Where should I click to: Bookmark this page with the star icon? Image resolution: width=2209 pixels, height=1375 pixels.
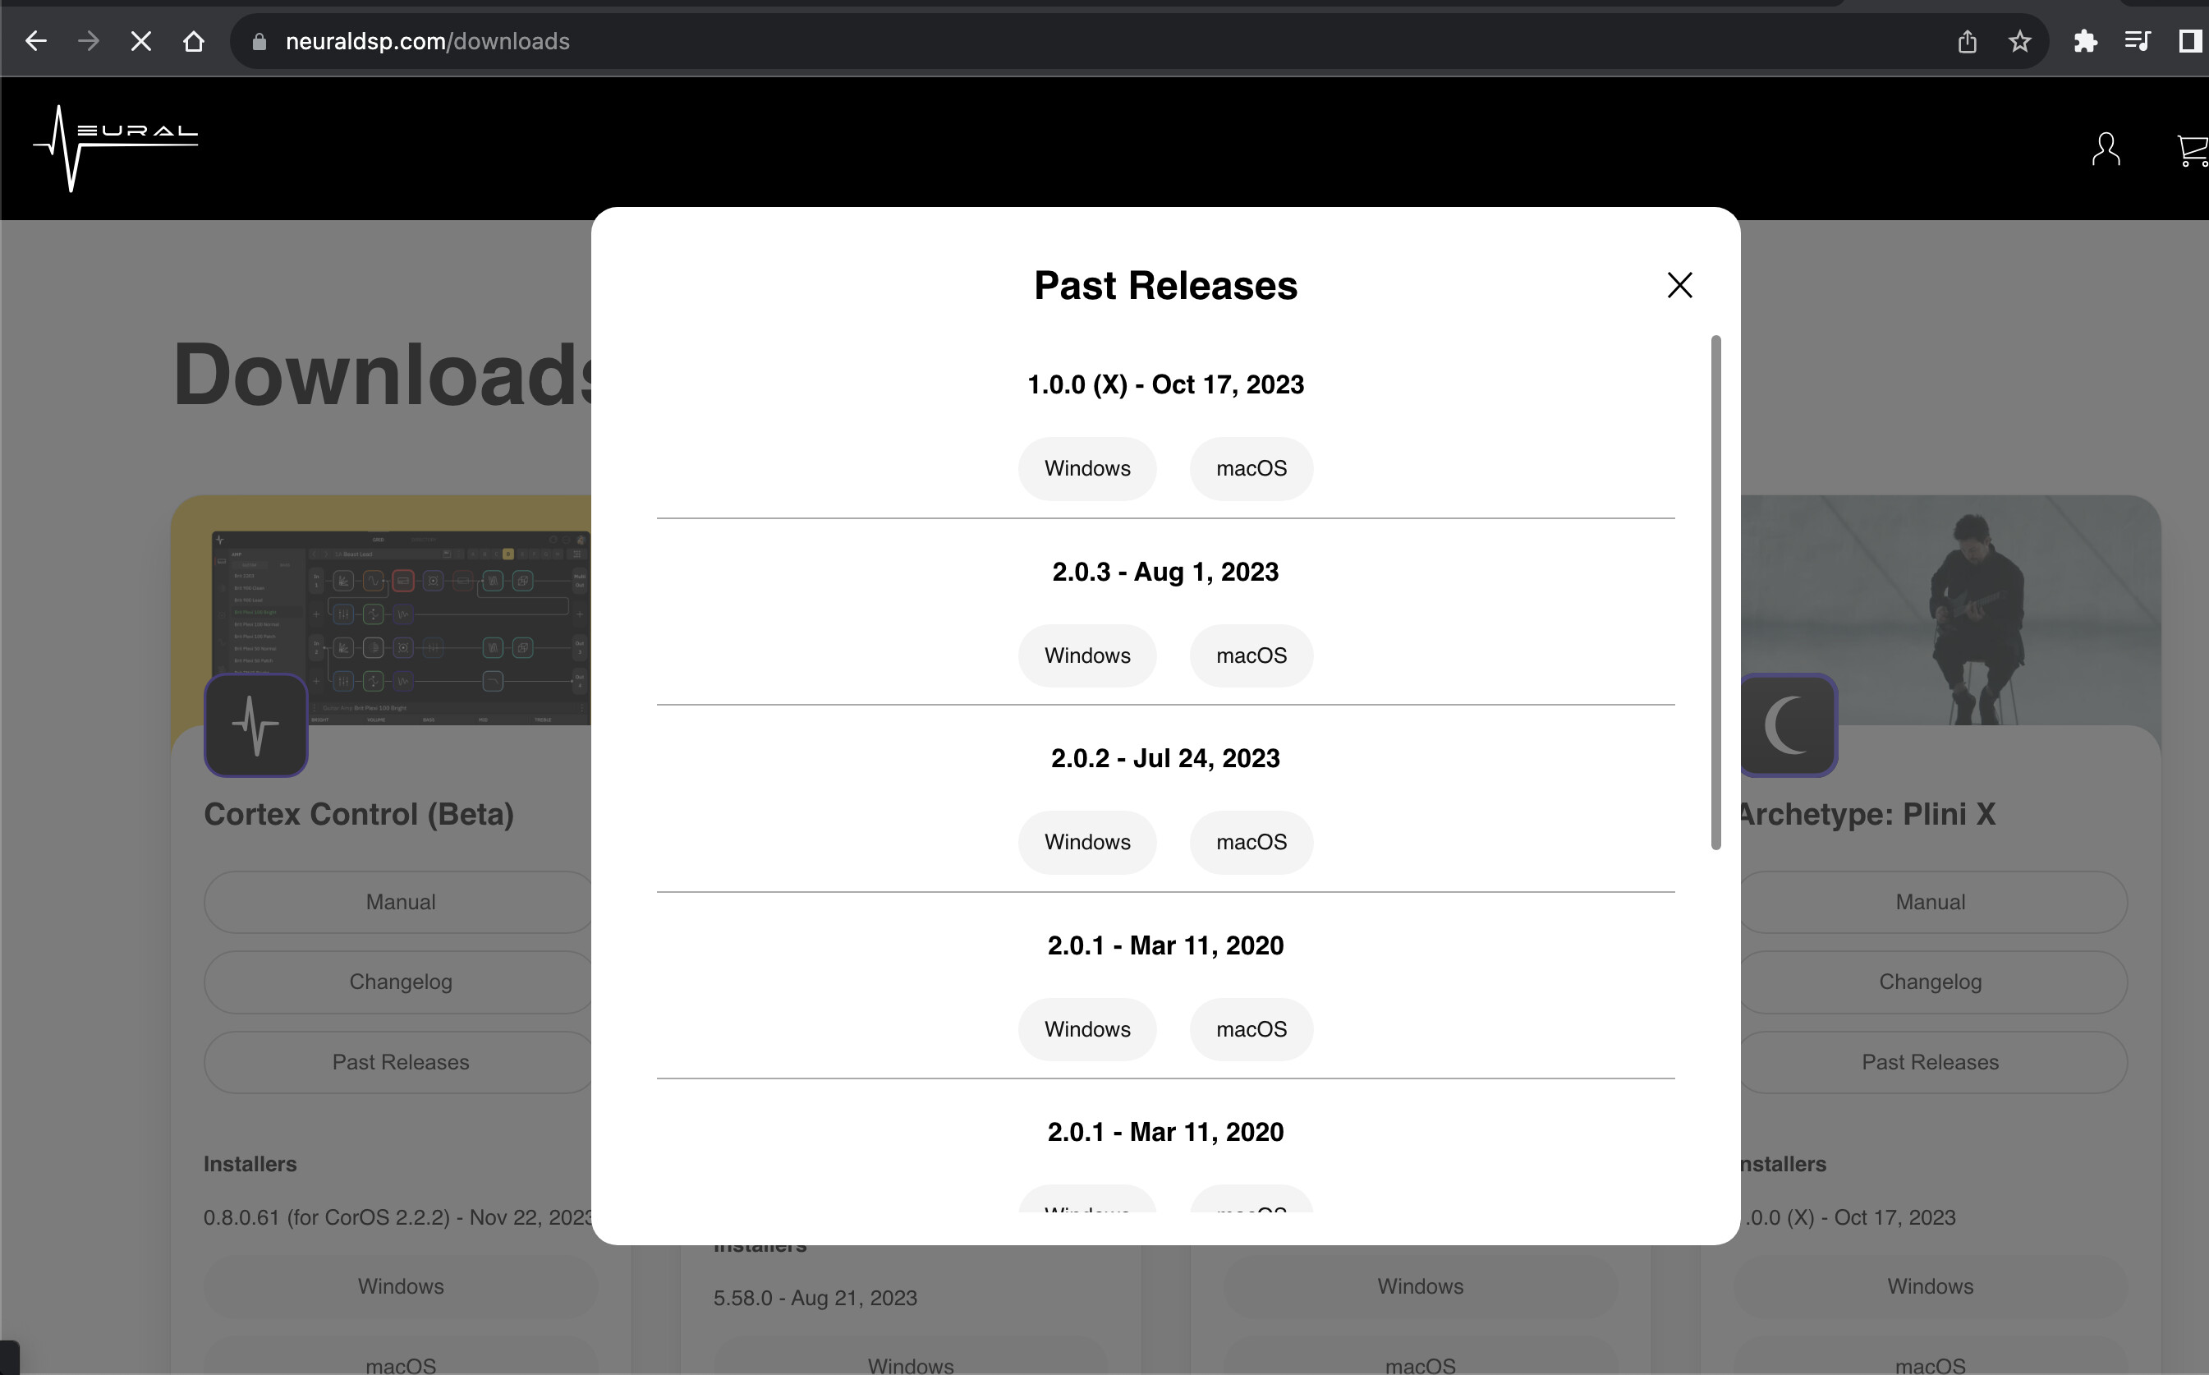pos(2019,41)
